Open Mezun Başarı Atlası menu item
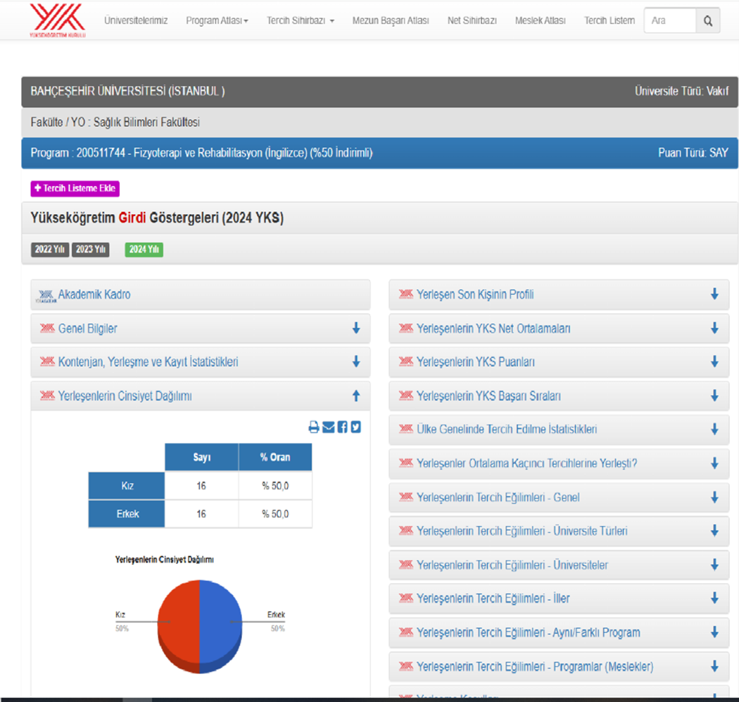 (390, 21)
